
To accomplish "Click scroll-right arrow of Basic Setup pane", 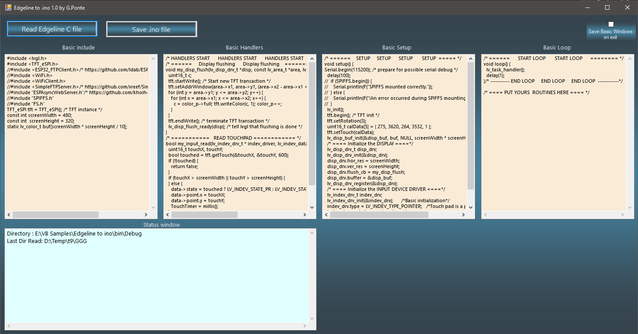I will [x=463, y=215].
